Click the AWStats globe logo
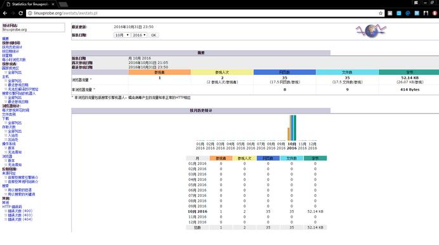 point(371,31)
